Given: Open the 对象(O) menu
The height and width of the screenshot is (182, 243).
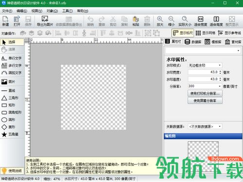Looking at the screenshot, I should pos(52,11).
